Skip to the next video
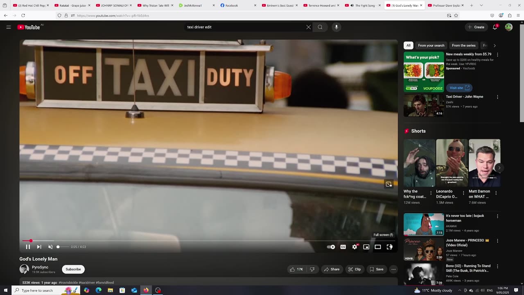Screen dimensions: 524x295 tap(39, 247)
